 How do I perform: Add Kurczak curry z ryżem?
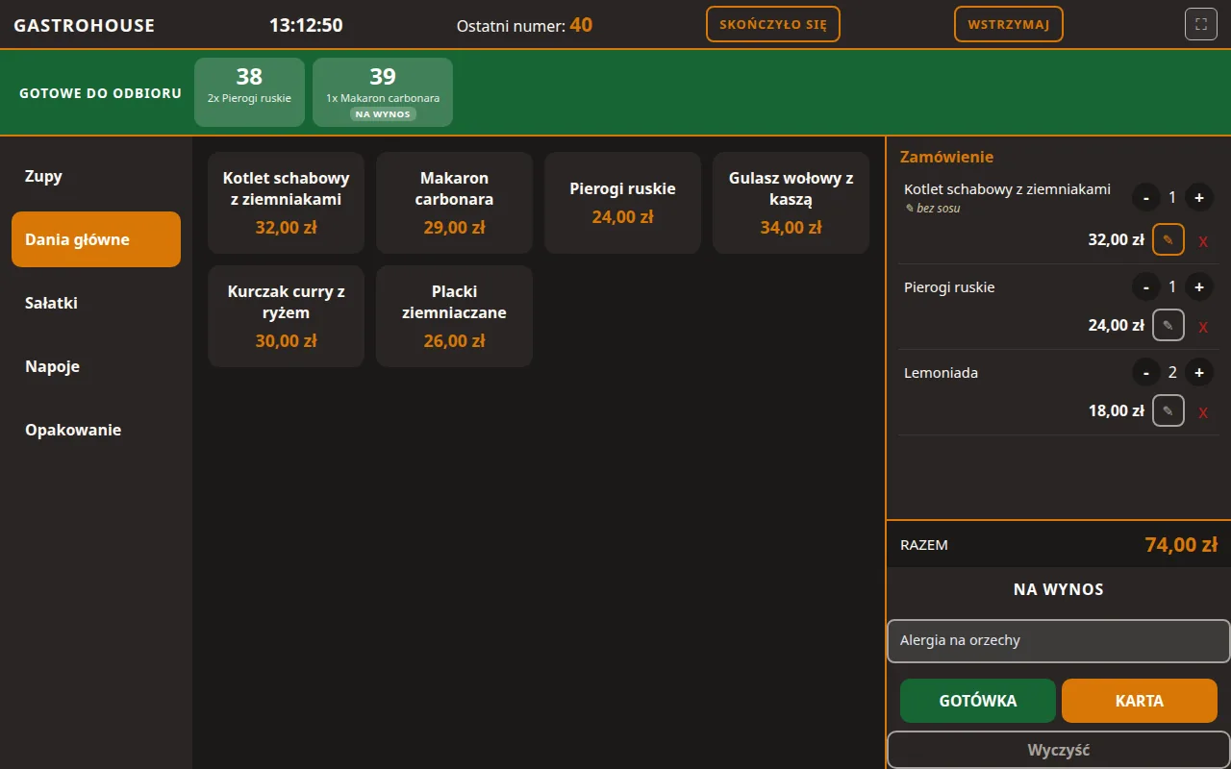coord(287,316)
